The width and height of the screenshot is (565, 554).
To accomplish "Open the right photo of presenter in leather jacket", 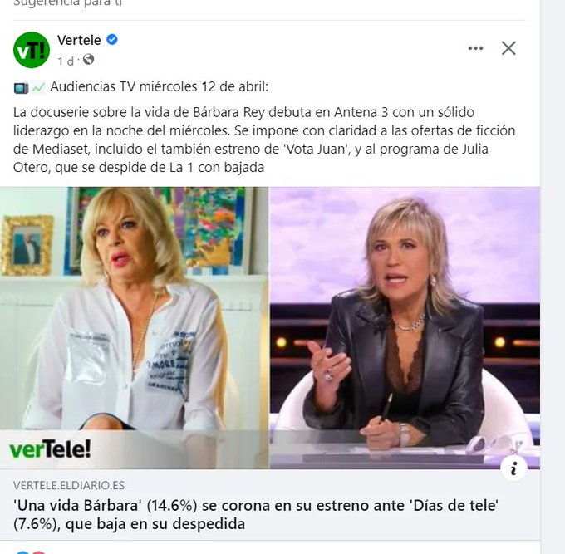I will (x=405, y=328).
